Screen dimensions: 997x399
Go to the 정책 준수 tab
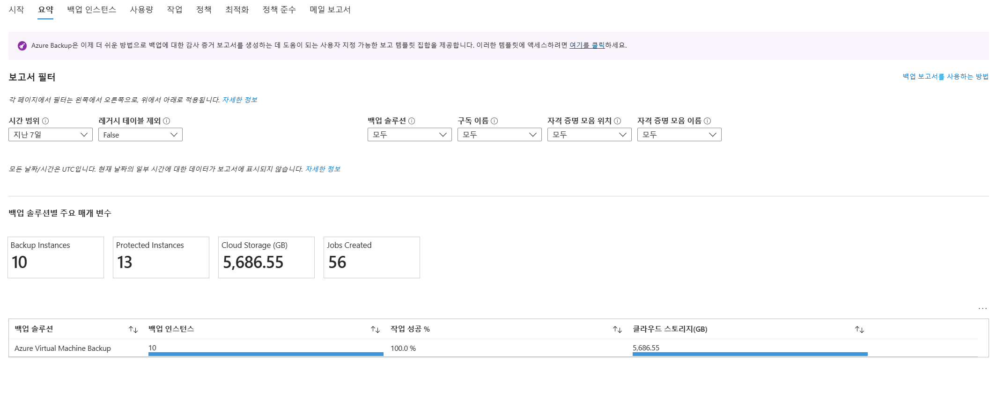(280, 10)
